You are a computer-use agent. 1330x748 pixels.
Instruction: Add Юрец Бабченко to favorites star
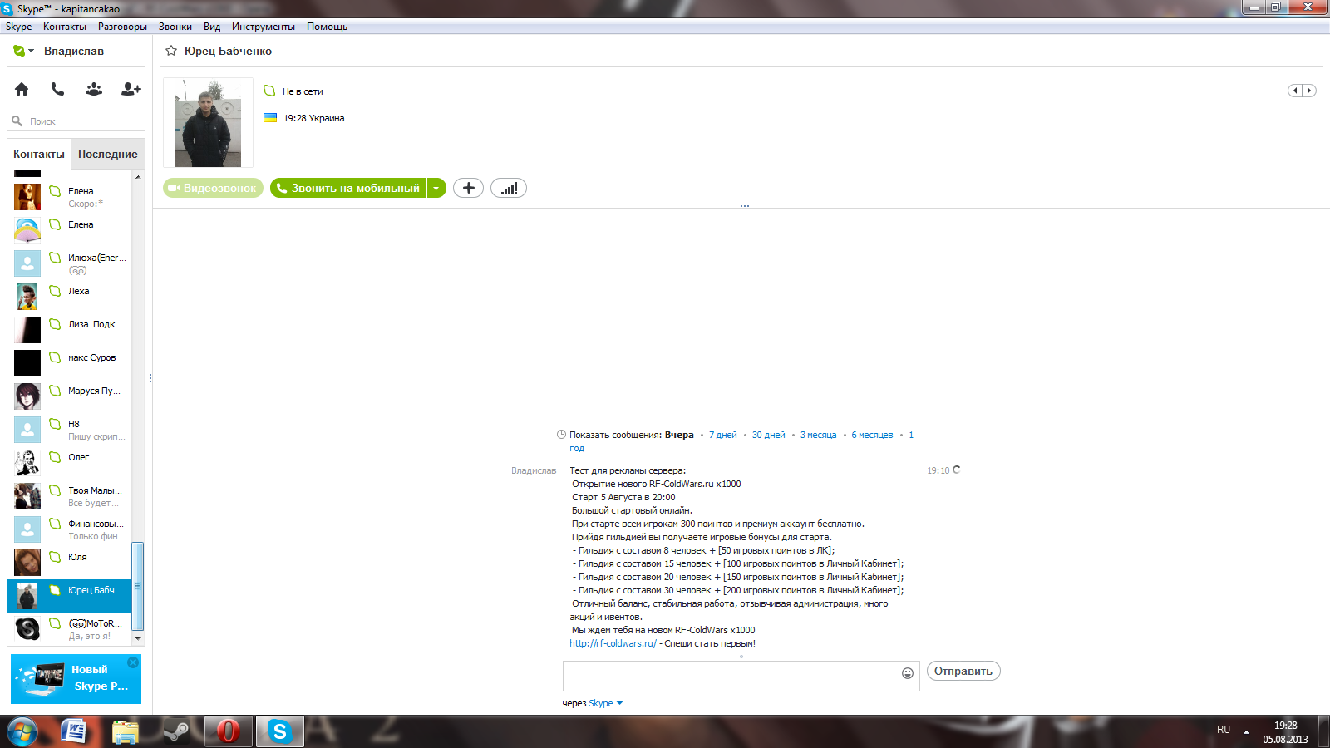[x=171, y=51]
